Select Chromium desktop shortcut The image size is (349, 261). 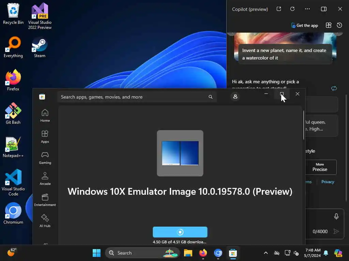point(13,213)
